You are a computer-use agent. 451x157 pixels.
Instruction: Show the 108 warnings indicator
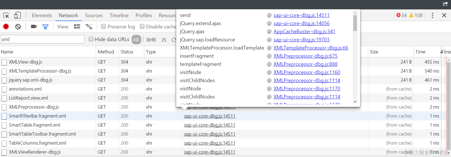click(x=416, y=15)
